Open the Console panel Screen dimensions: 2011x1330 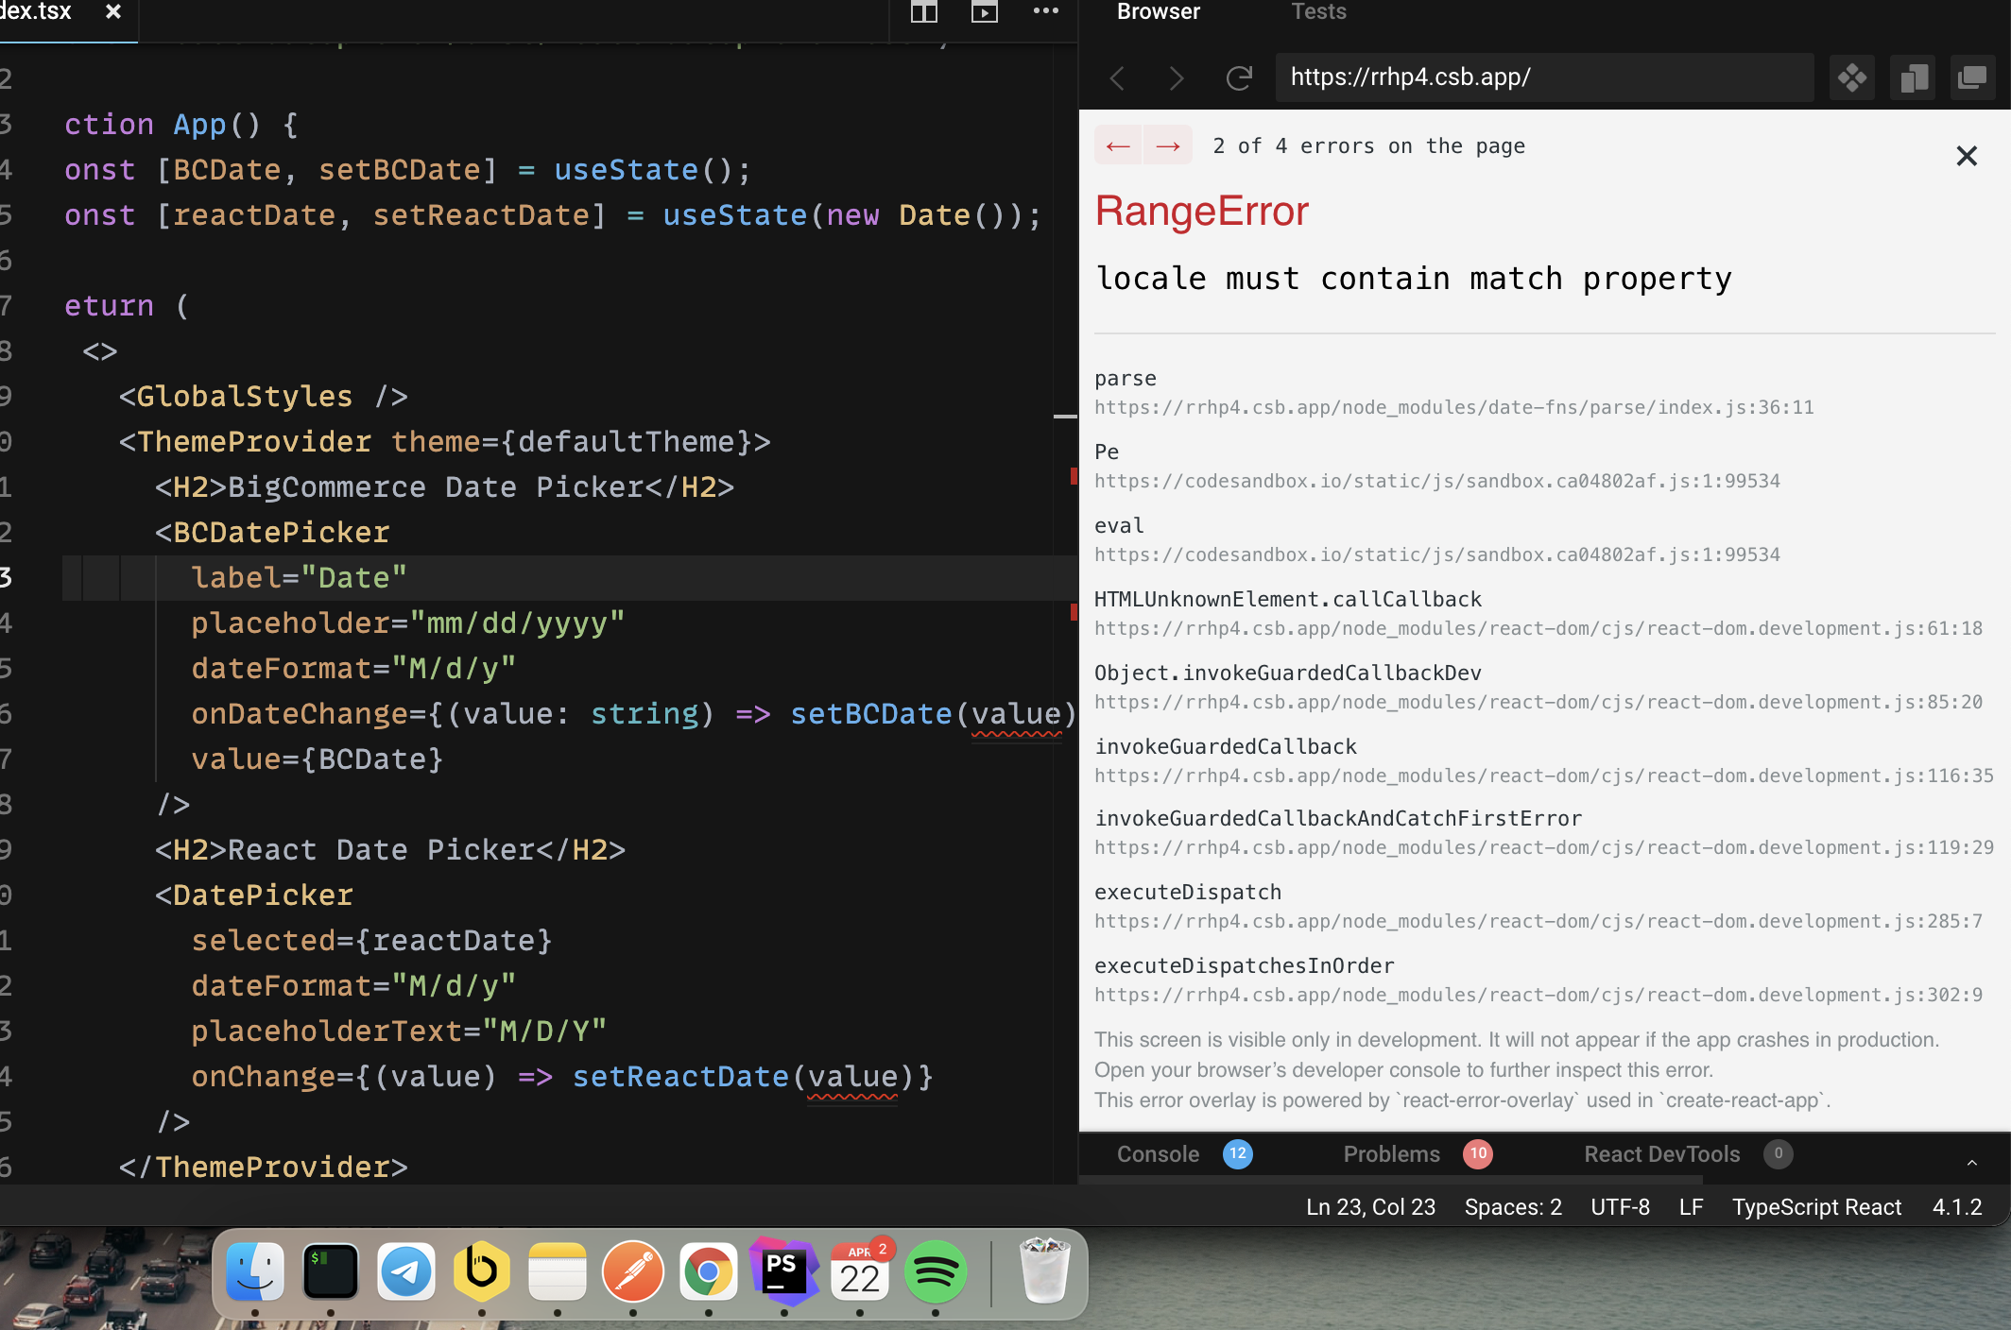[1157, 1153]
